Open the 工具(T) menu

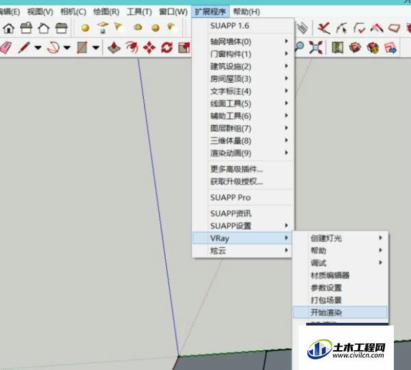tap(139, 12)
